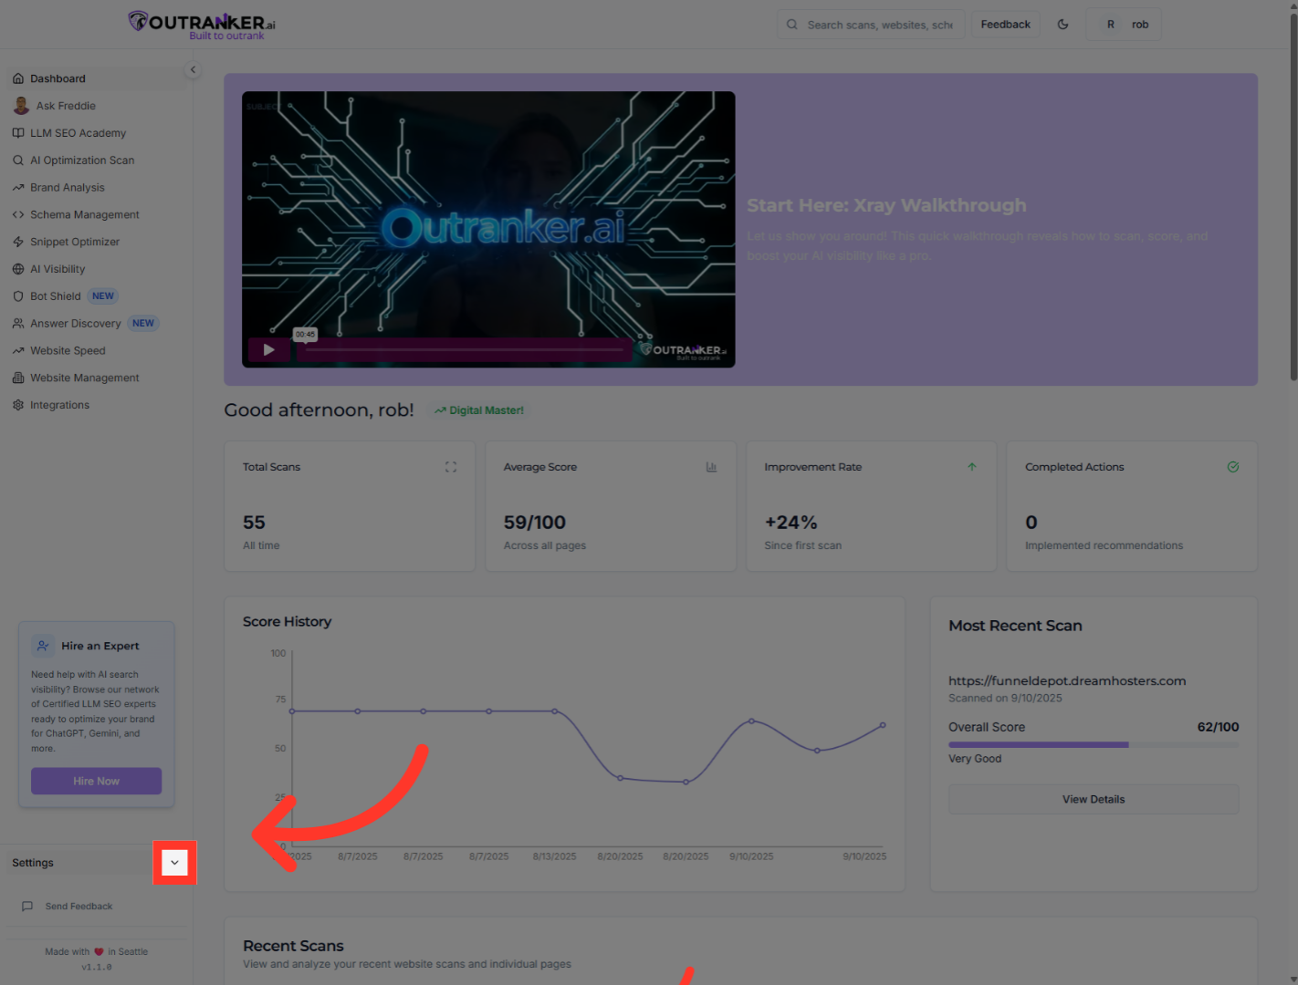Click the search scans and websites field
The width and height of the screenshot is (1298, 985).
pos(872,25)
